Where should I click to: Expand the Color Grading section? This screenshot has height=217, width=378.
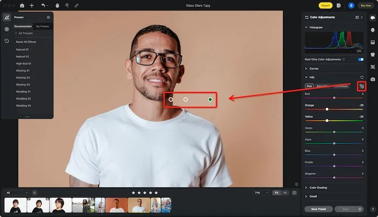click(306, 188)
